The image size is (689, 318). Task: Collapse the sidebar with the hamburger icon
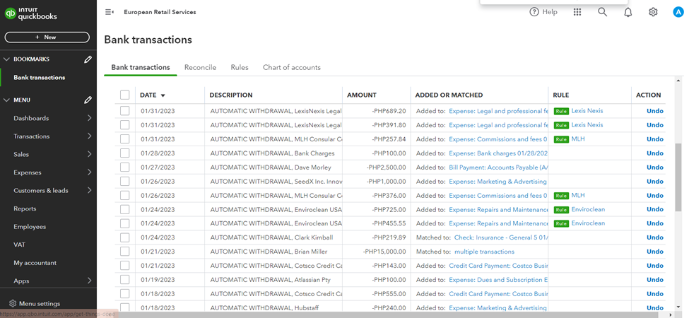[x=110, y=12]
